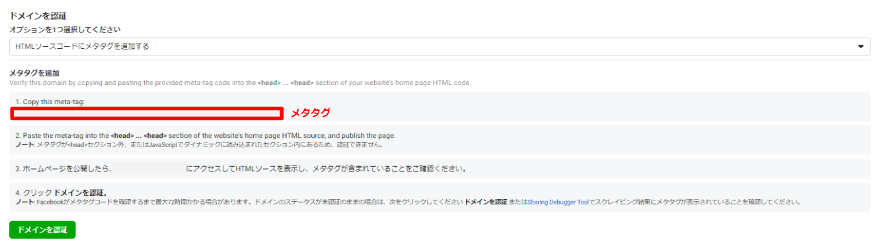Open the verification option dropdown
Image resolution: width=881 pixels, height=244 pixels.
click(x=440, y=46)
